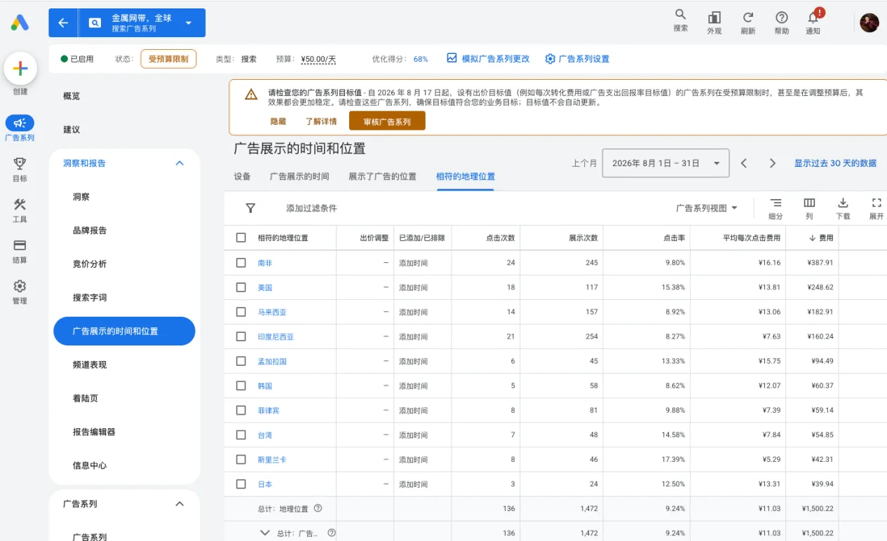The height and width of the screenshot is (541, 887).
Task: Check the 韩国 row checkbox
Action: 241,385
